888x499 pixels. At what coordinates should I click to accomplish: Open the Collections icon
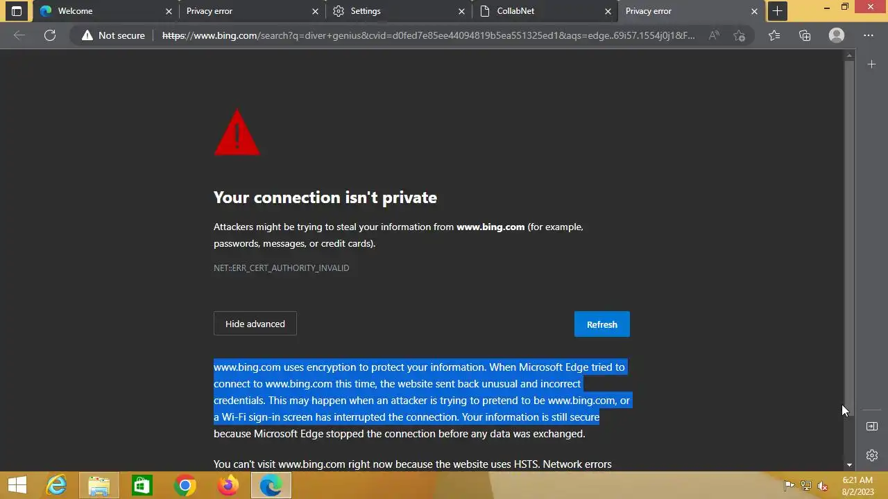[805, 35]
